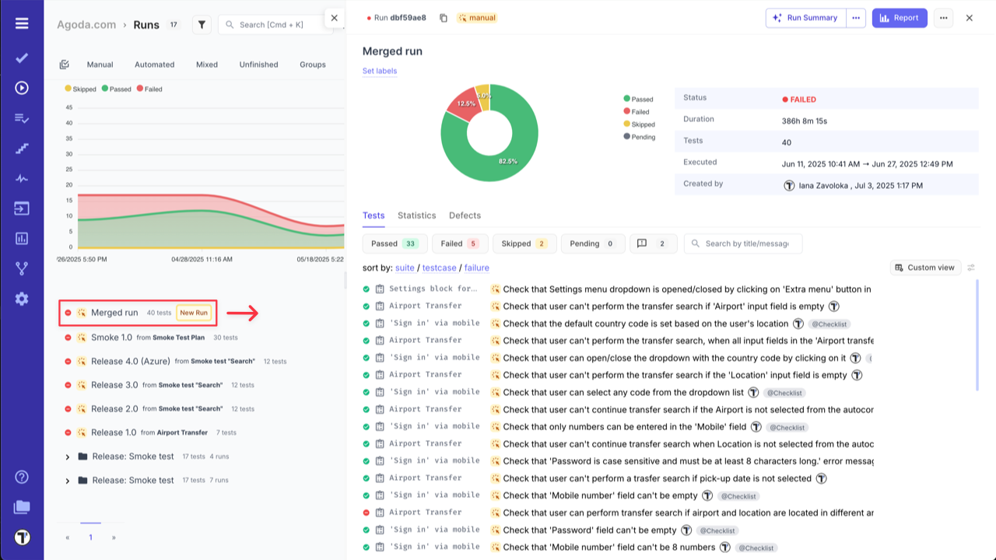The height and width of the screenshot is (560, 996).
Task: Click the reports bar-chart icon in sidebar
Action: click(22, 237)
